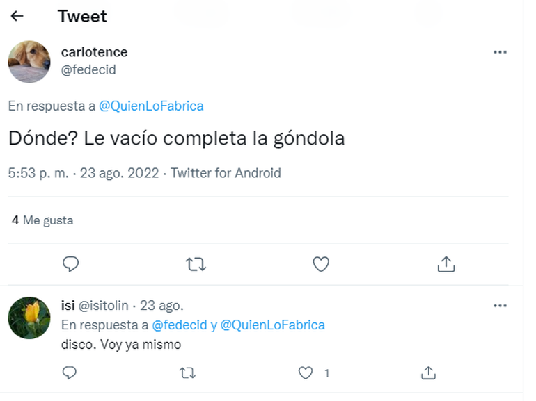This screenshot has width=536, height=401.
Task: Open isi's yellow rose avatar
Action: pos(29,318)
